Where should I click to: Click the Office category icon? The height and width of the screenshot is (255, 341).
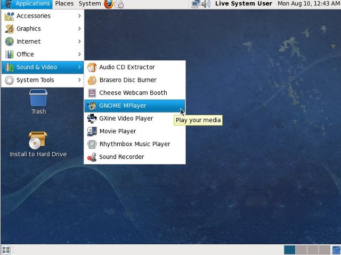(10, 54)
